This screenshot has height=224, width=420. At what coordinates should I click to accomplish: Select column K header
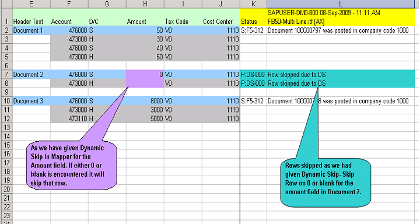[253, 3]
